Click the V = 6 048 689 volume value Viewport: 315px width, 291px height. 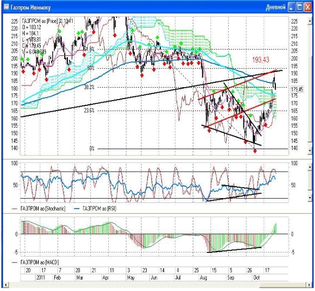34,52
